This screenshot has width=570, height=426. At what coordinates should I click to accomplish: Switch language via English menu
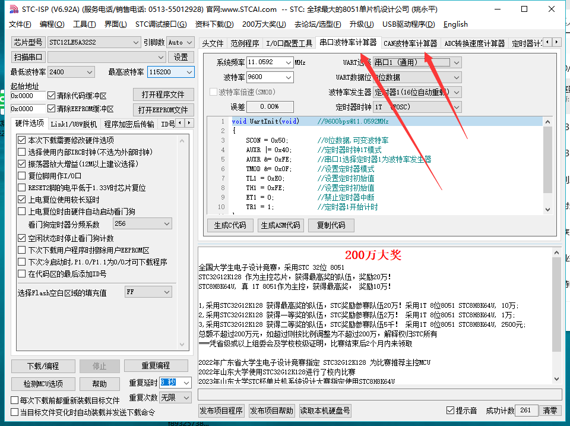tap(455, 24)
